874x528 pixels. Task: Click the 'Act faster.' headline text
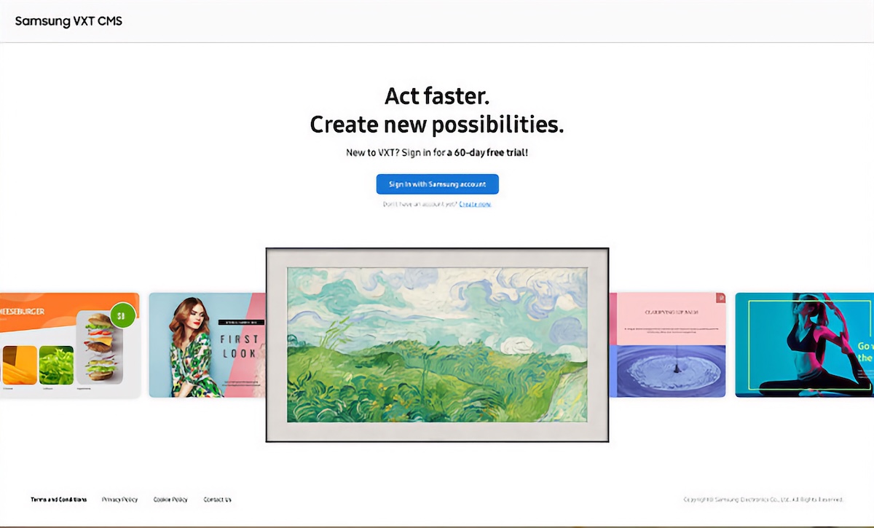[x=437, y=95]
